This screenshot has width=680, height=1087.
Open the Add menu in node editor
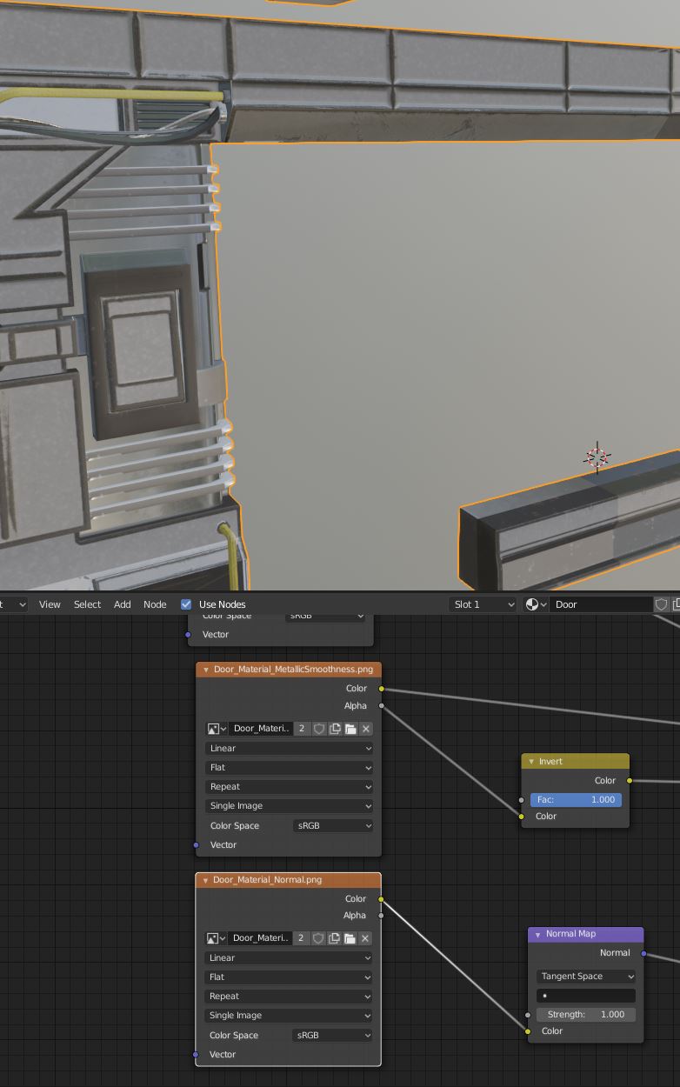(123, 604)
